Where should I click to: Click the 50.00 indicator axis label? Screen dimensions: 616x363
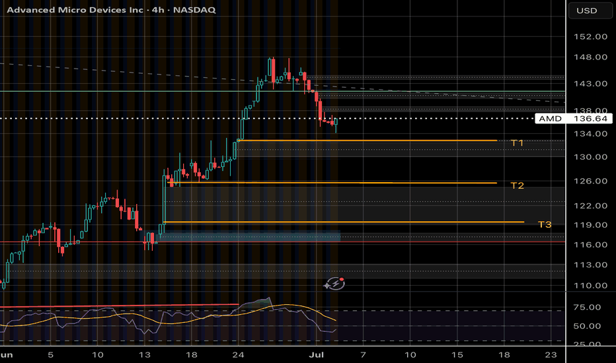[x=587, y=326]
